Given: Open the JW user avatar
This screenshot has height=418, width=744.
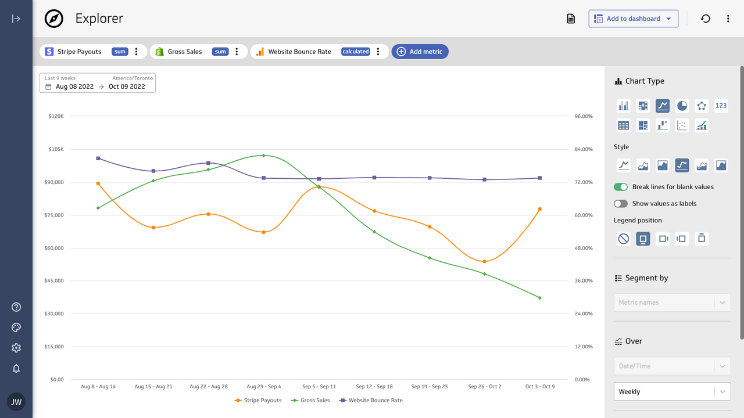Looking at the screenshot, I should [x=16, y=402].
